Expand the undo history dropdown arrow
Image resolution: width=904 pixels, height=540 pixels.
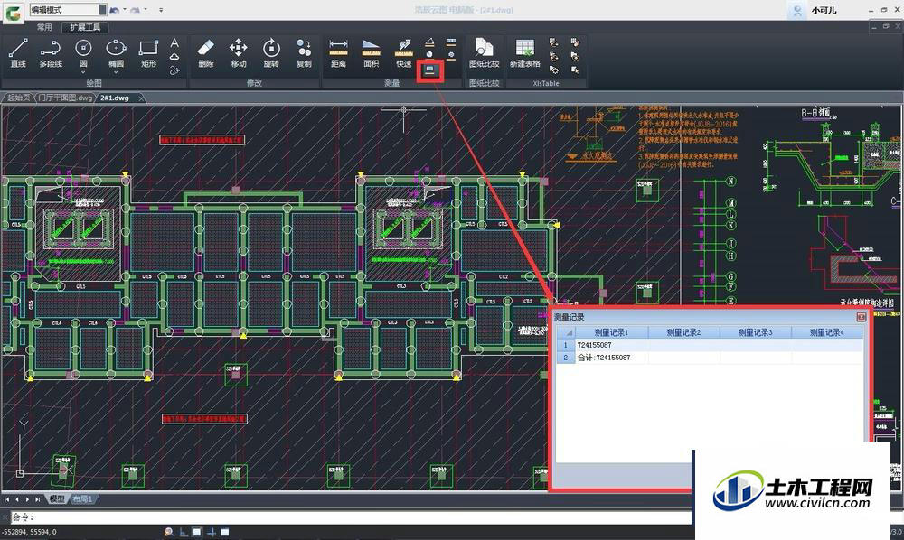point(125,9)
